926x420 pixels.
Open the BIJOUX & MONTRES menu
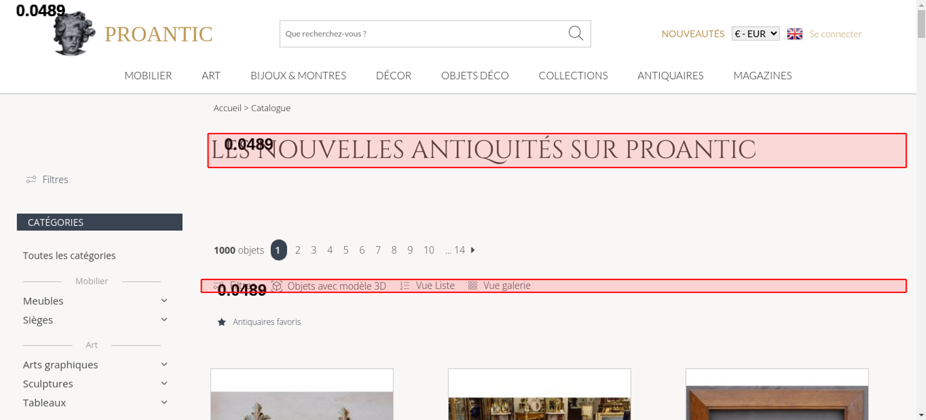(298, 75)
